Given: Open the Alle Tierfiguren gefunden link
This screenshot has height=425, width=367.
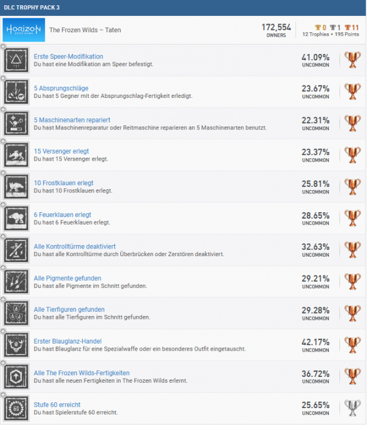Looking at the screenshot, I should (69, 310).
